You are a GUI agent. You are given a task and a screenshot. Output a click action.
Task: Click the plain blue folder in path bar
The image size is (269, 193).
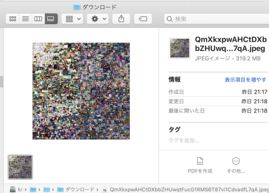[47, 189]
